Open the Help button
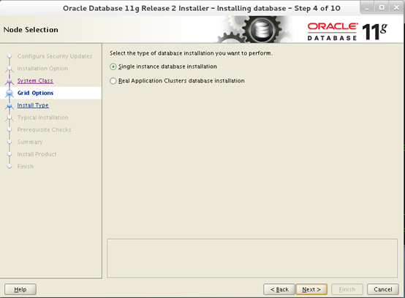The width and height of the screenshot is (405, 298). pyautogui.click(x=20, y=289)
